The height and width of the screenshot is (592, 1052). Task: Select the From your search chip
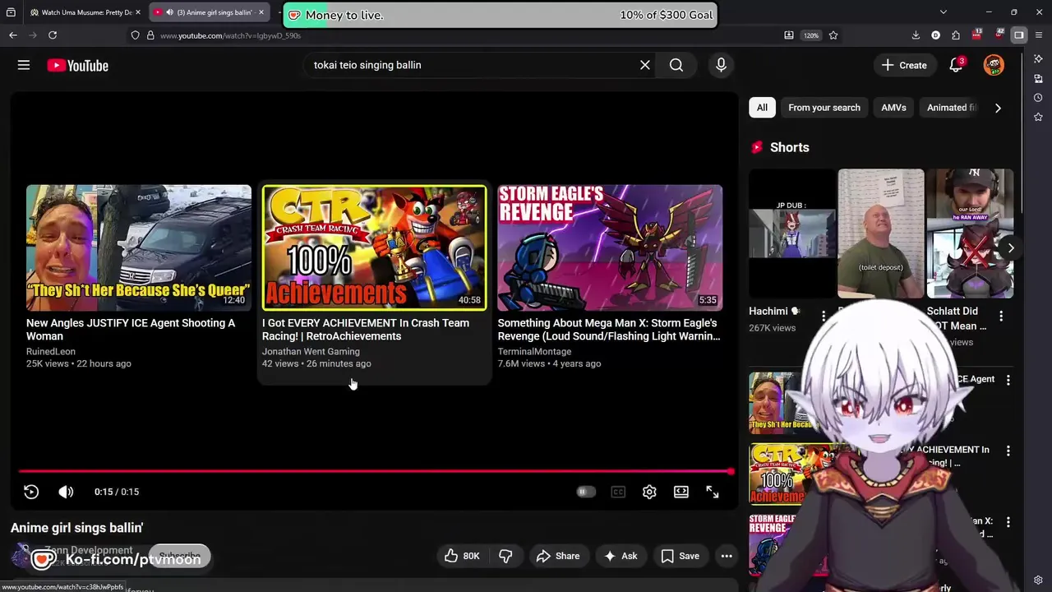tap(824, 108)
